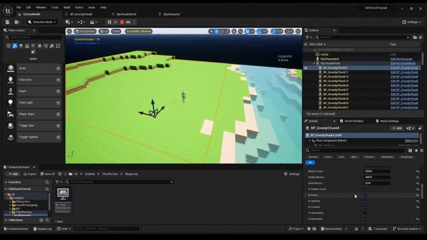Open the Tools menu
Image resolution: width=427 pixels, height=240 pixels.
pos(55,7)
